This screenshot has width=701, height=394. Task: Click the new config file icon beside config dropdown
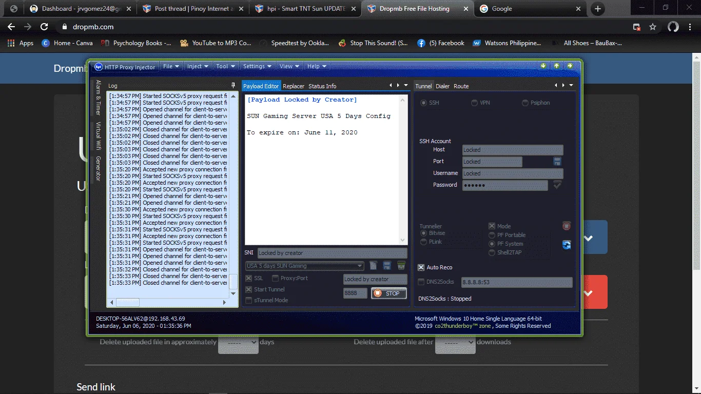[374, 265]
